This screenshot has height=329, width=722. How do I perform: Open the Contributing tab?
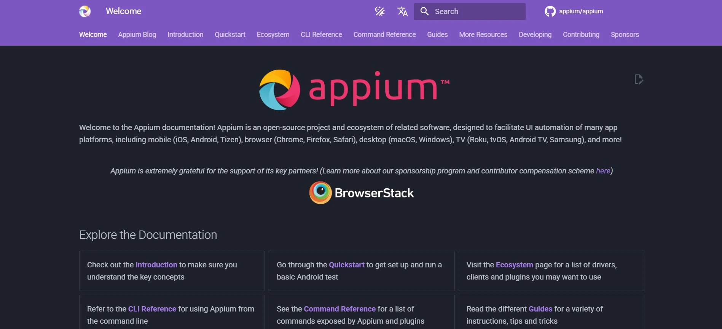pyautogui.click(x=581, y=35)
